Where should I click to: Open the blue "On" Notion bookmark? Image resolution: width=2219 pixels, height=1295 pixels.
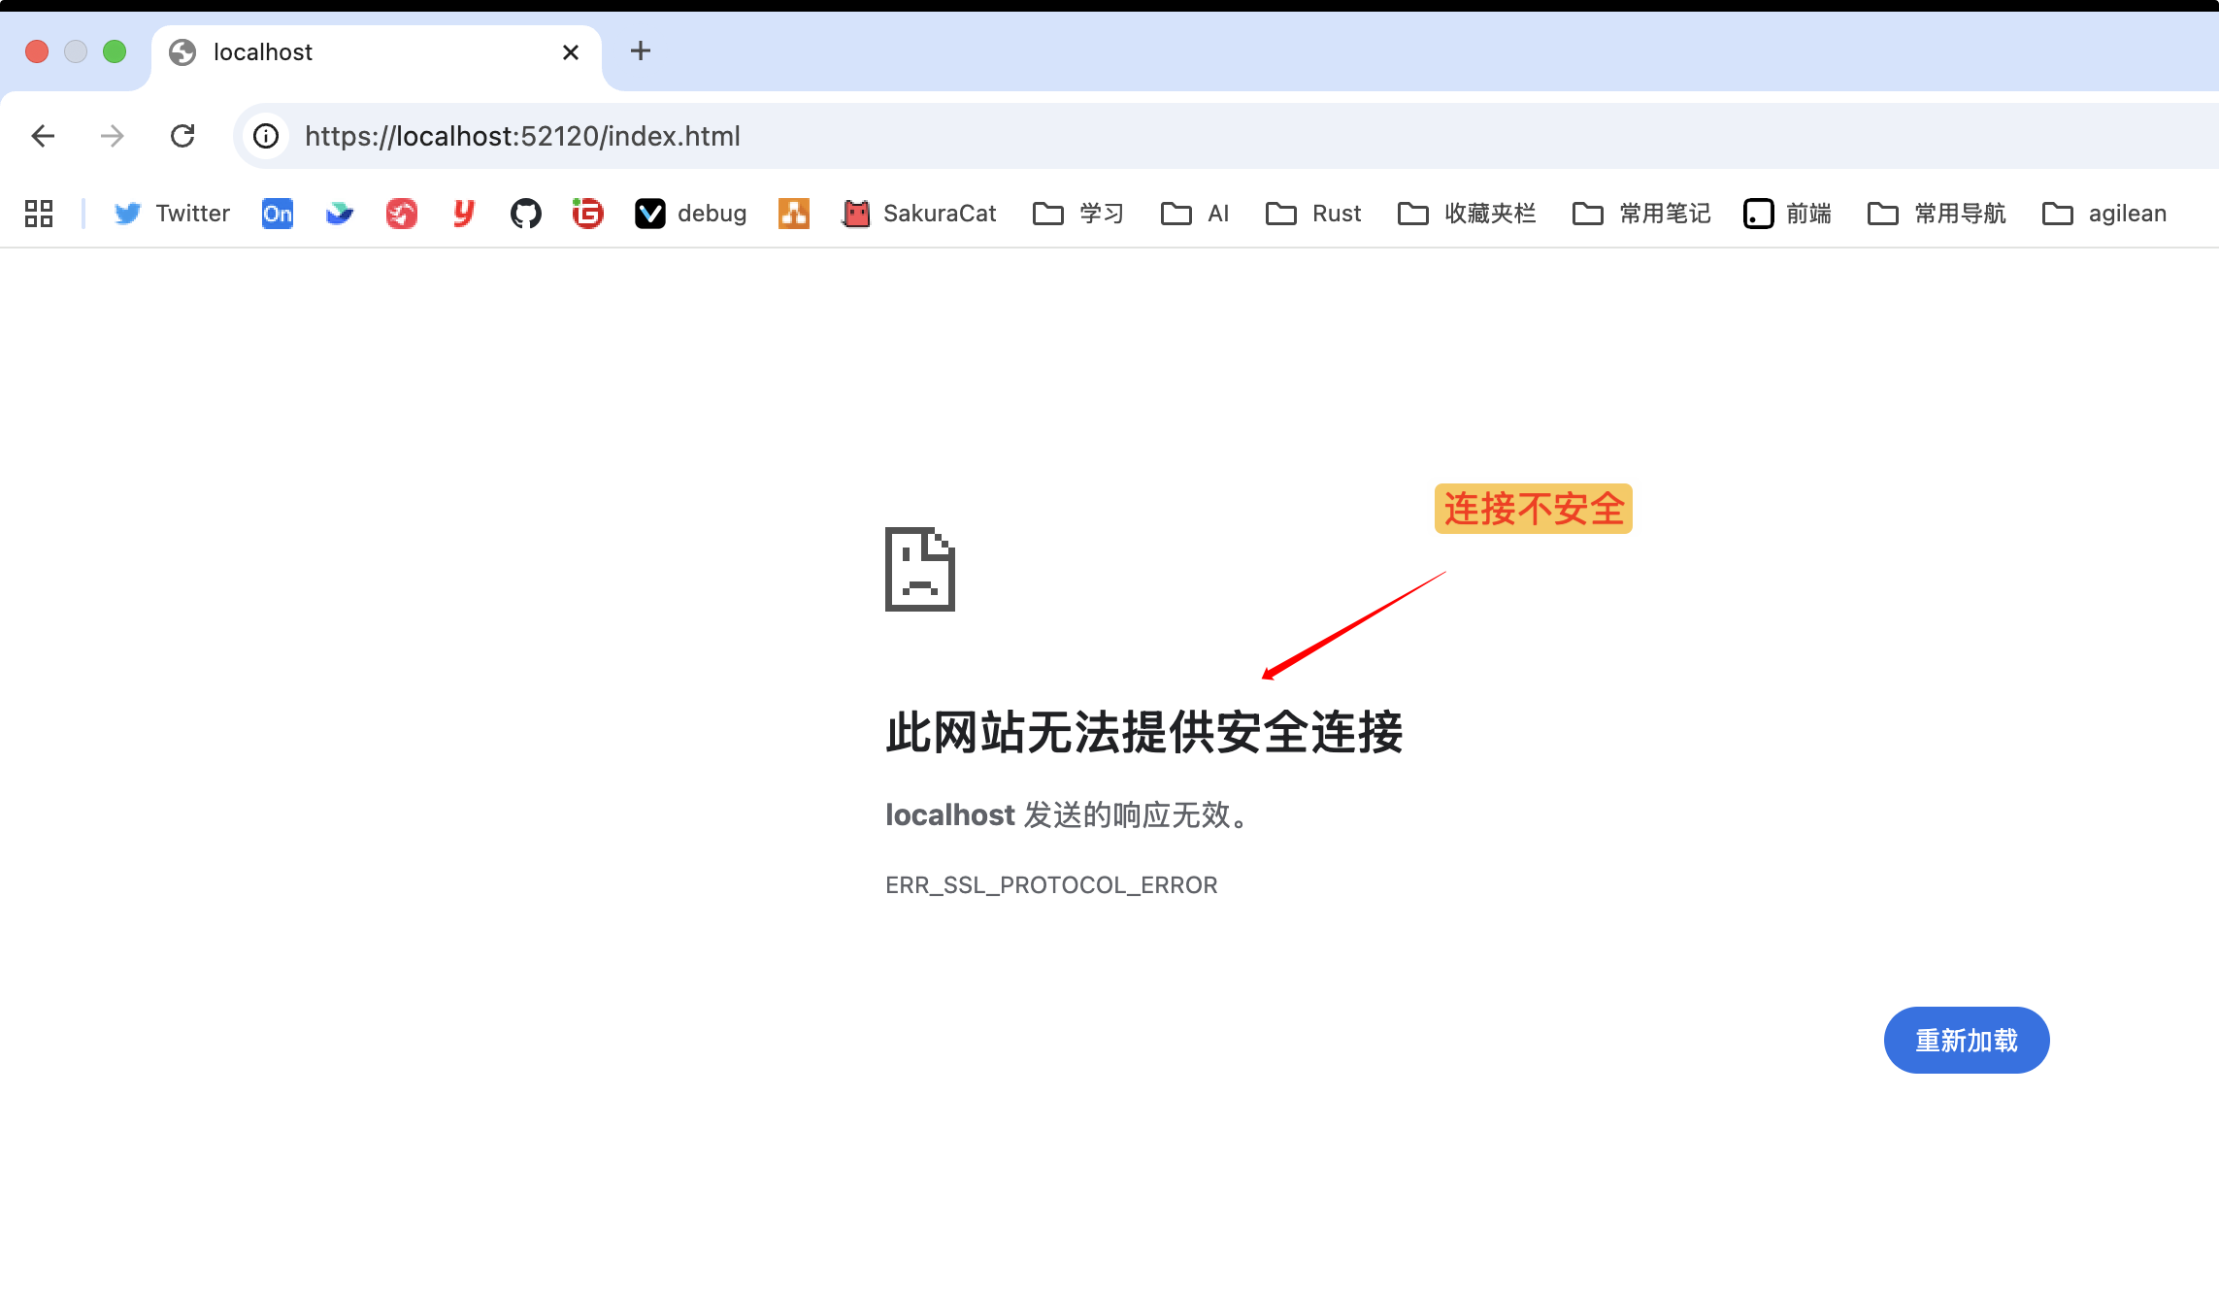click(x=277, y=214)
